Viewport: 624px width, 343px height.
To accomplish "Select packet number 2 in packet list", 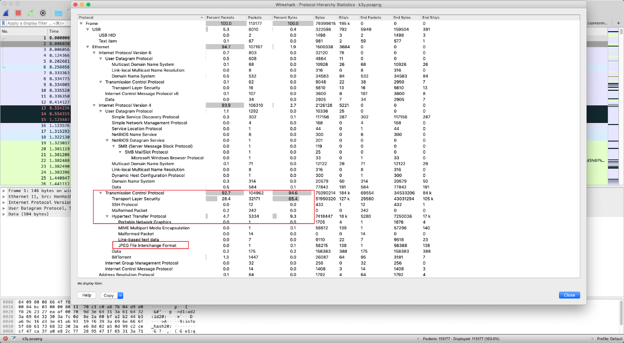I will [35, 44].
